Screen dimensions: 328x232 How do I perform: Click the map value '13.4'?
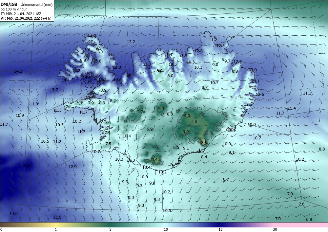pyautogui.click(x=168, y=55)
